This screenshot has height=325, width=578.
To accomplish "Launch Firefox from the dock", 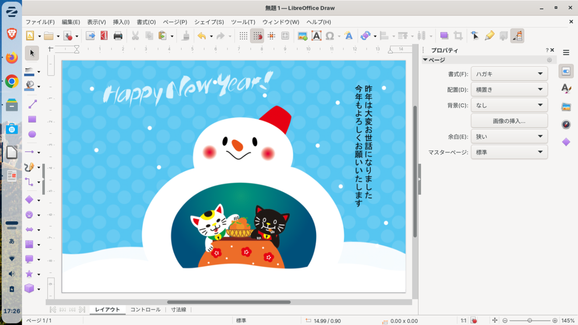I will pos(12,57).
